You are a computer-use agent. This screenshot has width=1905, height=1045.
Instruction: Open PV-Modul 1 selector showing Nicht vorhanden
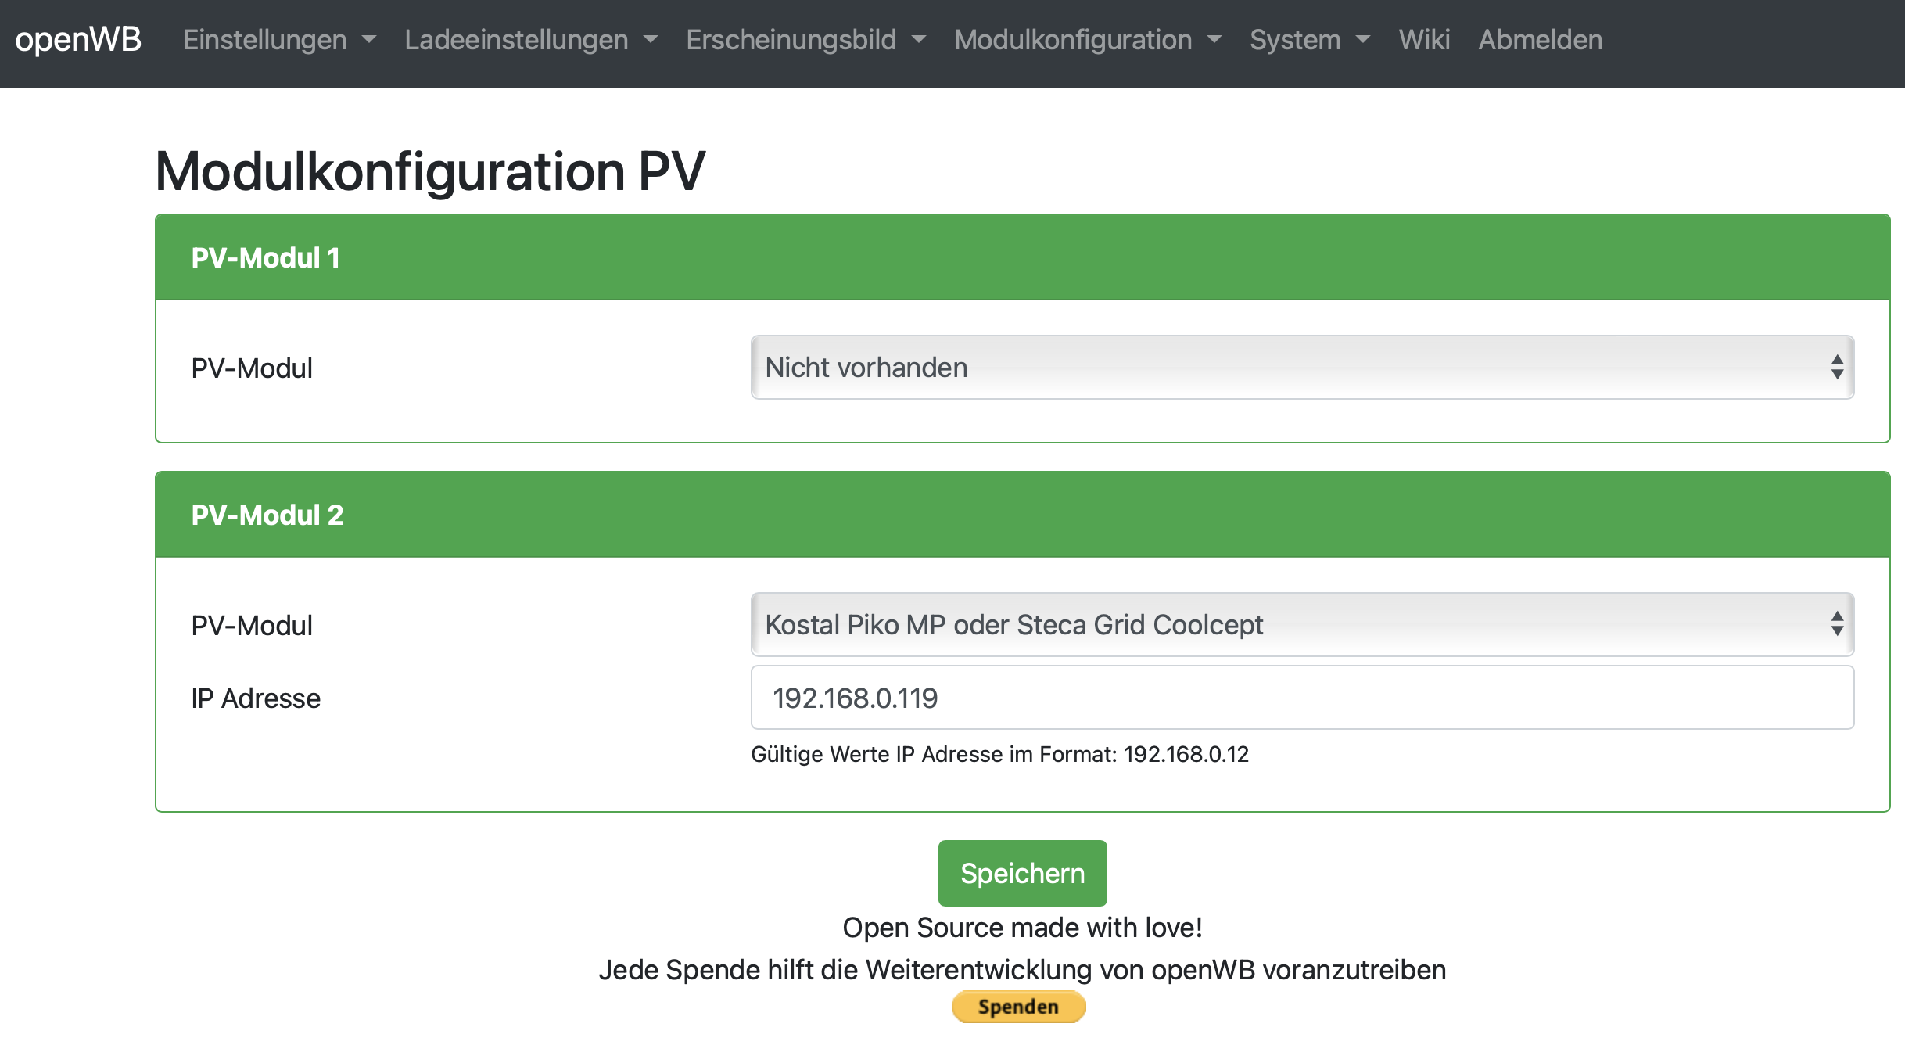1251,368
